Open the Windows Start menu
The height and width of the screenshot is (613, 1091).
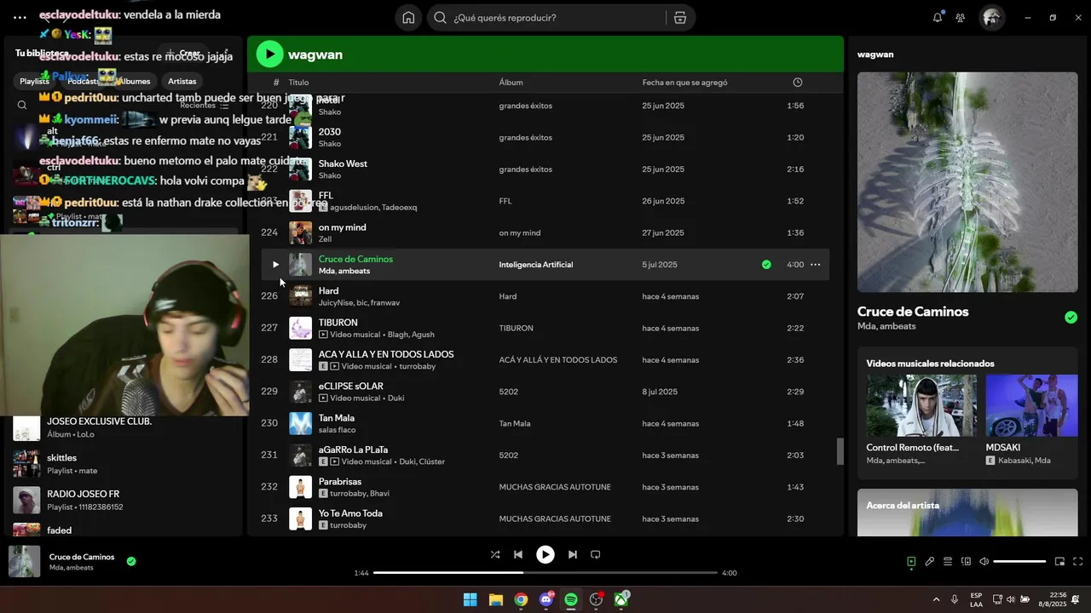point(470,599)
